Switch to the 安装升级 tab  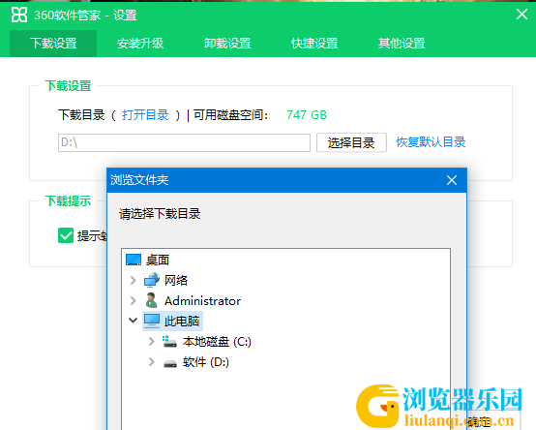click(140, 44)
